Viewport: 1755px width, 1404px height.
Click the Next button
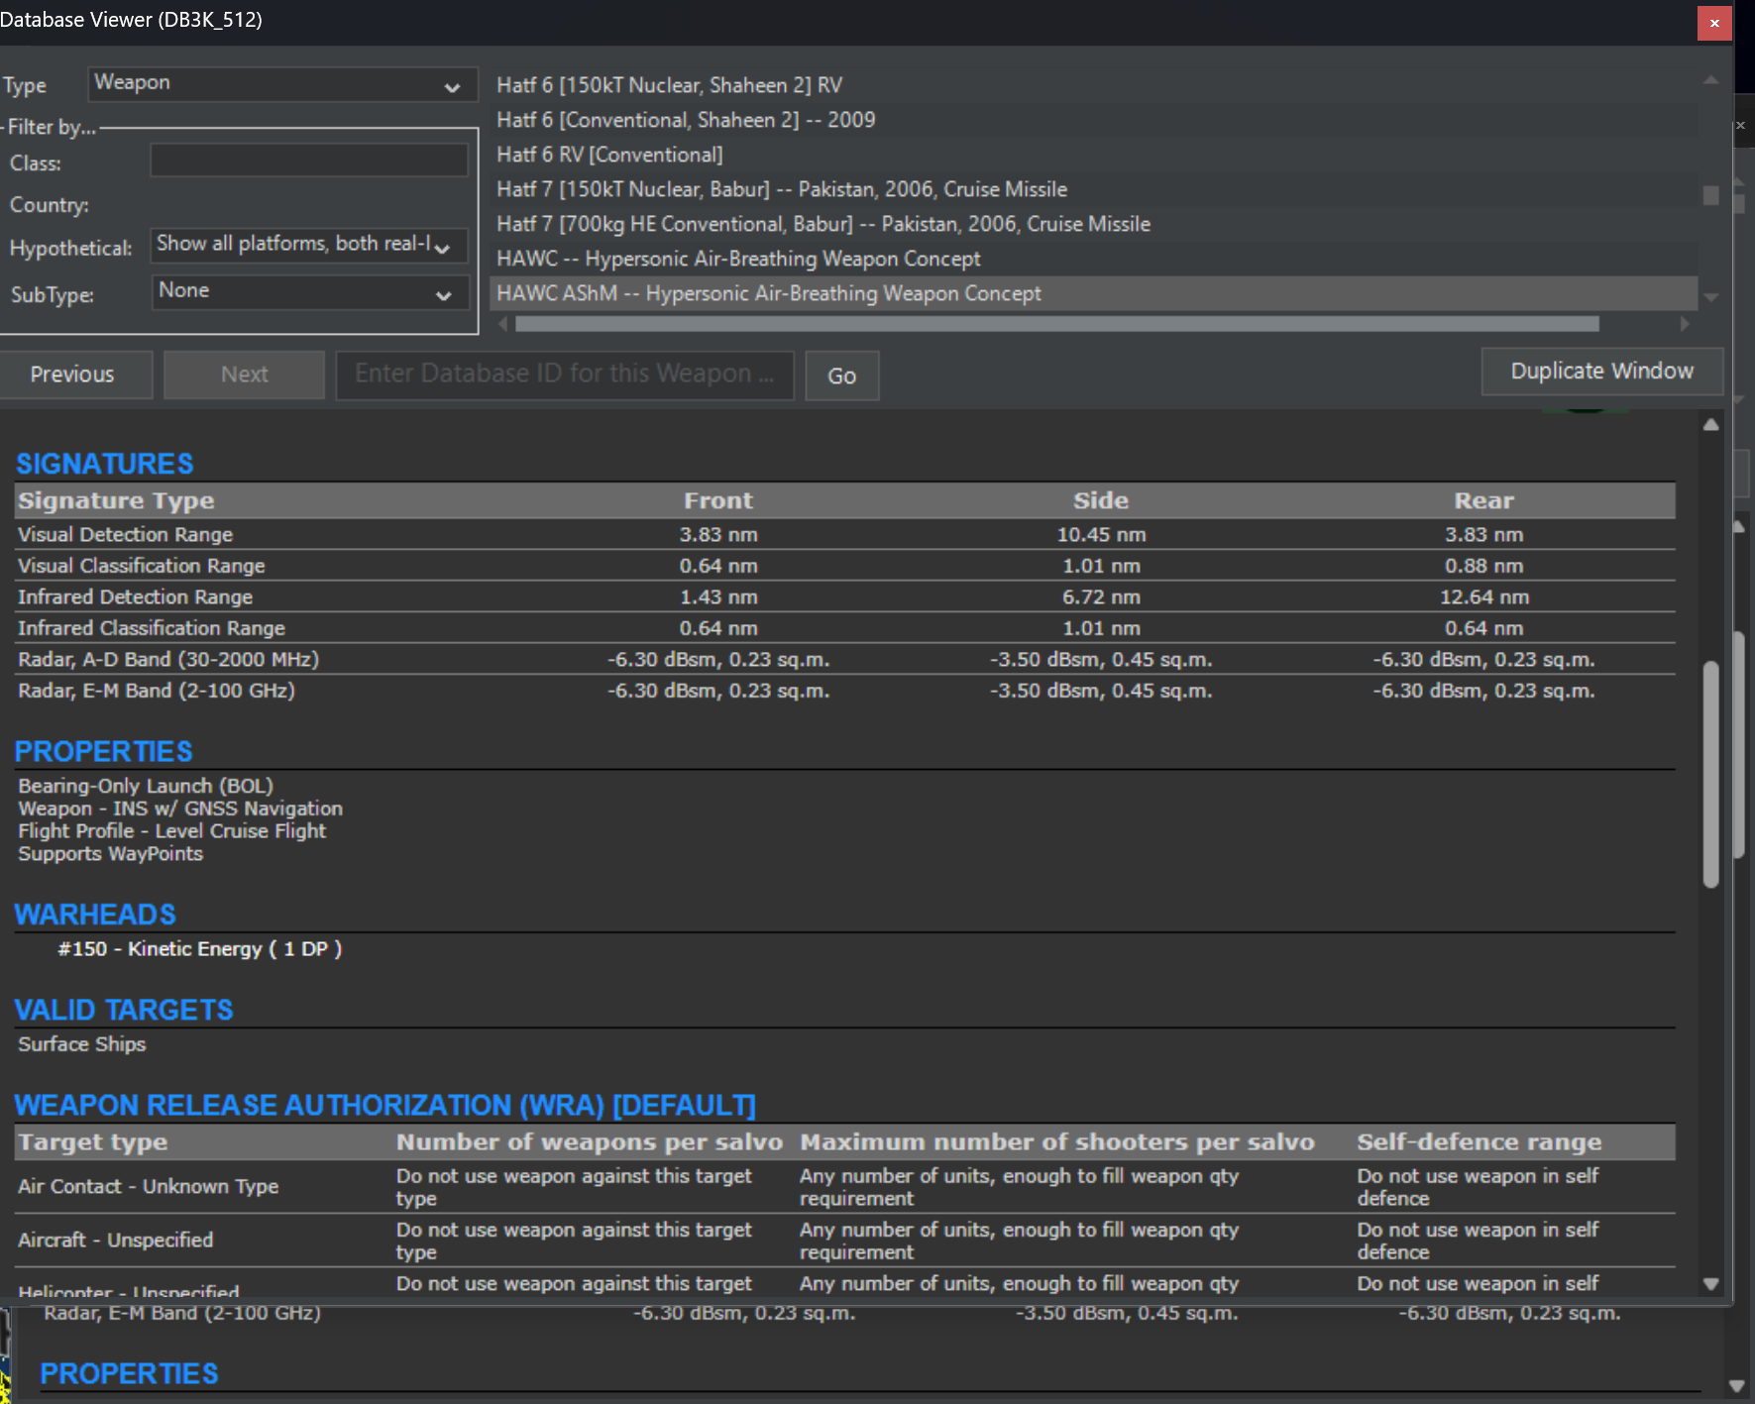(244, 375)
